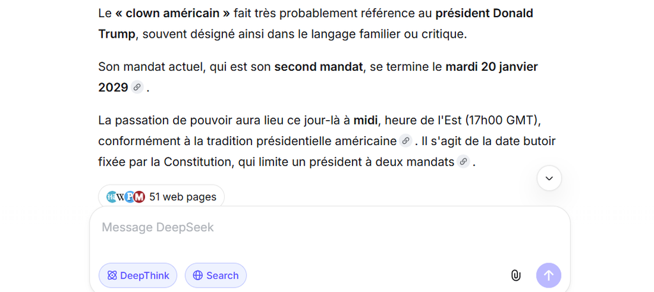Click the bold text "mardi 20 janvier"
The width and height of the screenshot is (654, 292).
click(492, 66)
